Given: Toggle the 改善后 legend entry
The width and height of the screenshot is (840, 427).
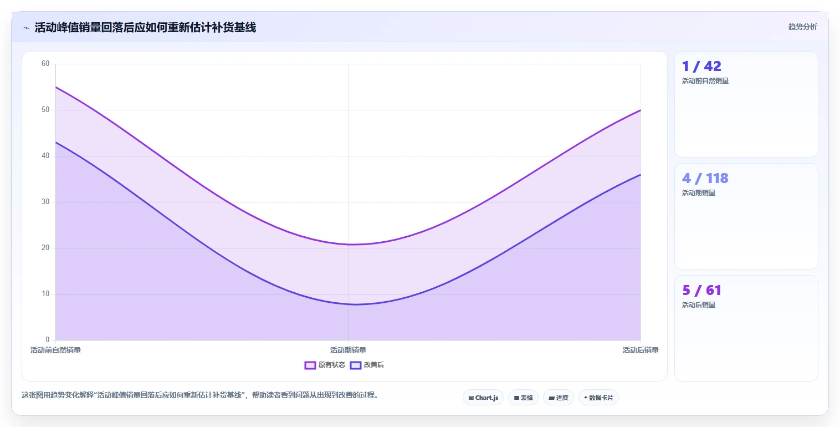Looking at the screenshot, I should pyautogui.click(x=367, y=365).
